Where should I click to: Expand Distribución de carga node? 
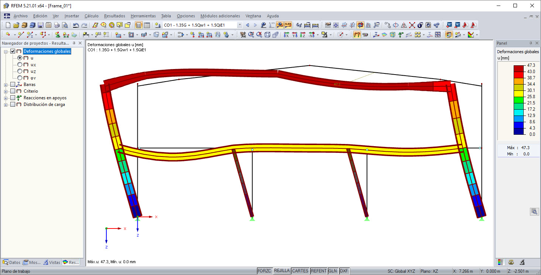(x=6, y=105)
